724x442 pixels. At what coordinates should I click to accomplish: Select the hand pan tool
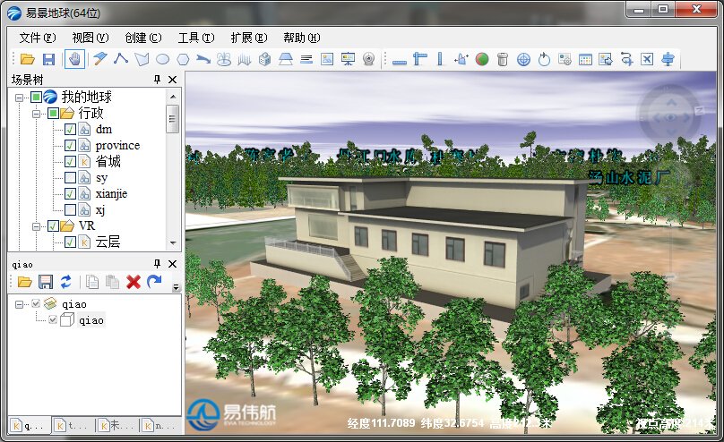[74, 59]
